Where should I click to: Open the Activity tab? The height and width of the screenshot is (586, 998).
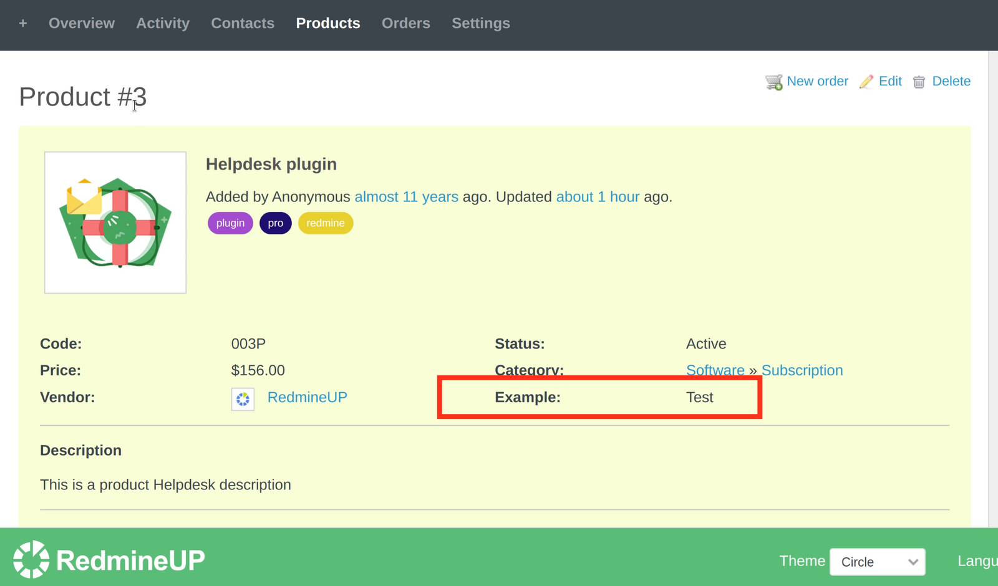click(x=163, y=23)
